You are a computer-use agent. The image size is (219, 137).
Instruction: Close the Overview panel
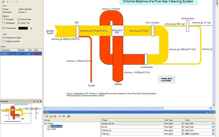[x=41, y=101]
